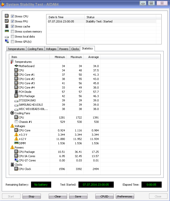This screenshot has width=170, height=201.
Task: Click the CPU Core #4 temperature row
Action: tap(84, 88)
